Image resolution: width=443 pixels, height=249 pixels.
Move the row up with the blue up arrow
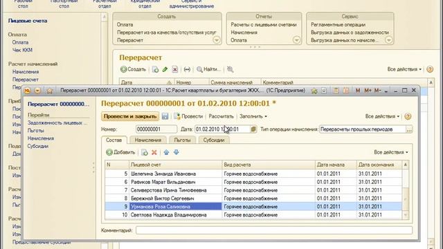(166, 152)
